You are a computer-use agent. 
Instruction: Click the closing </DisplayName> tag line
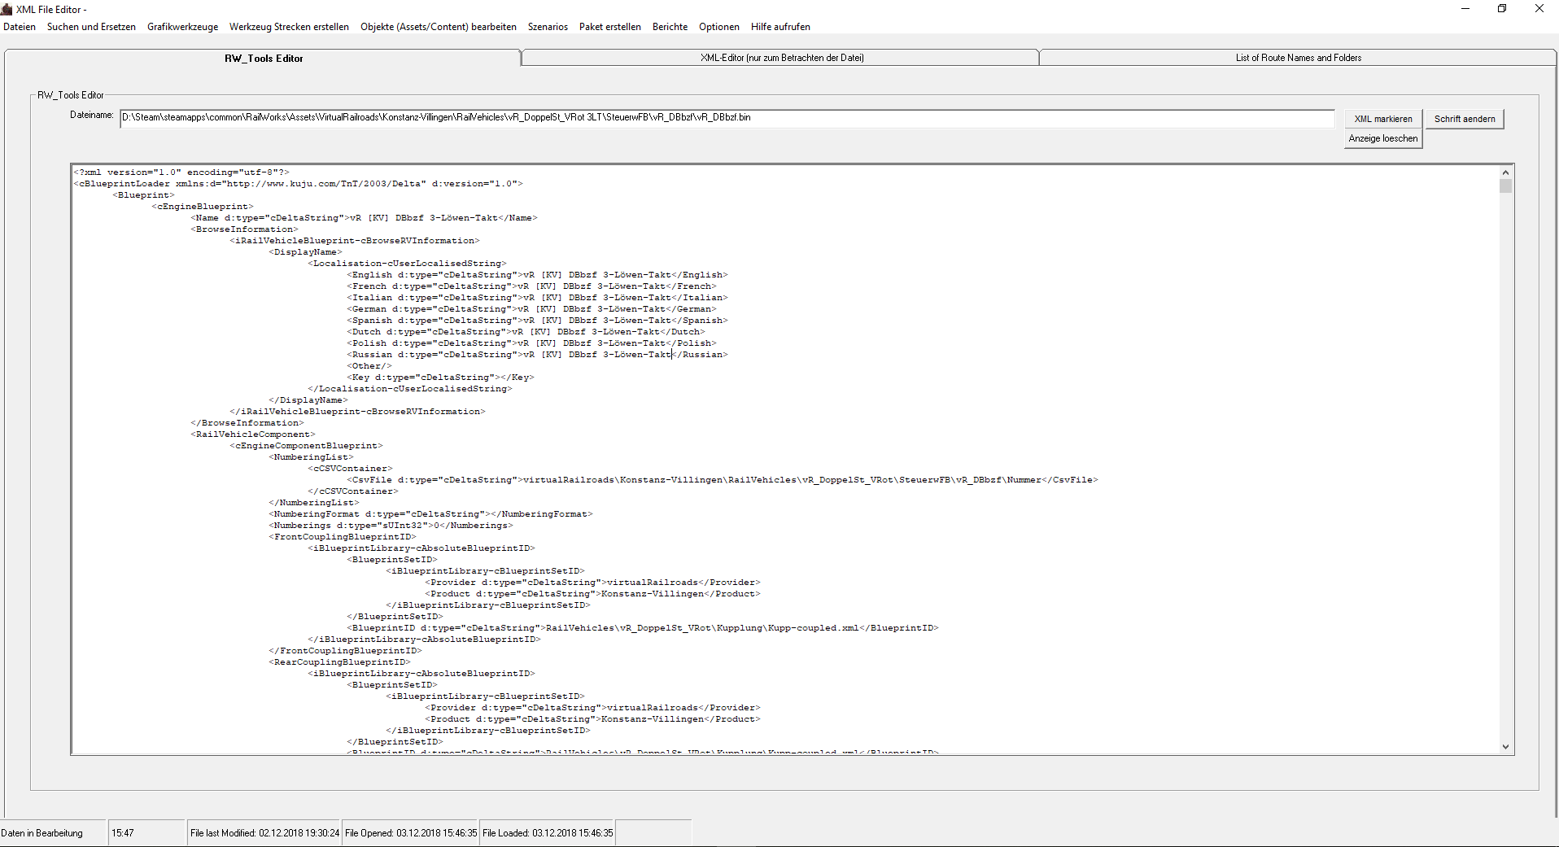coord(308,400)
